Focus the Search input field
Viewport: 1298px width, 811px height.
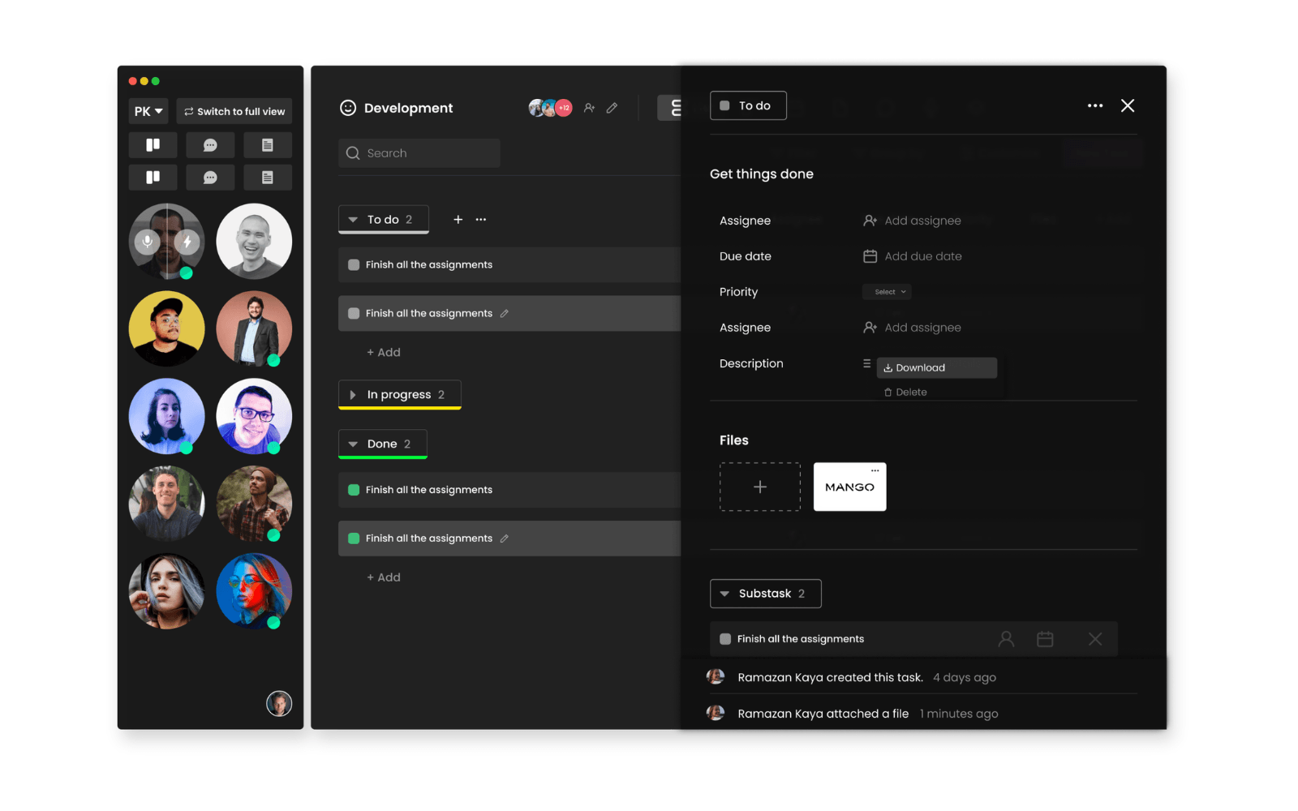click(419, 153)
